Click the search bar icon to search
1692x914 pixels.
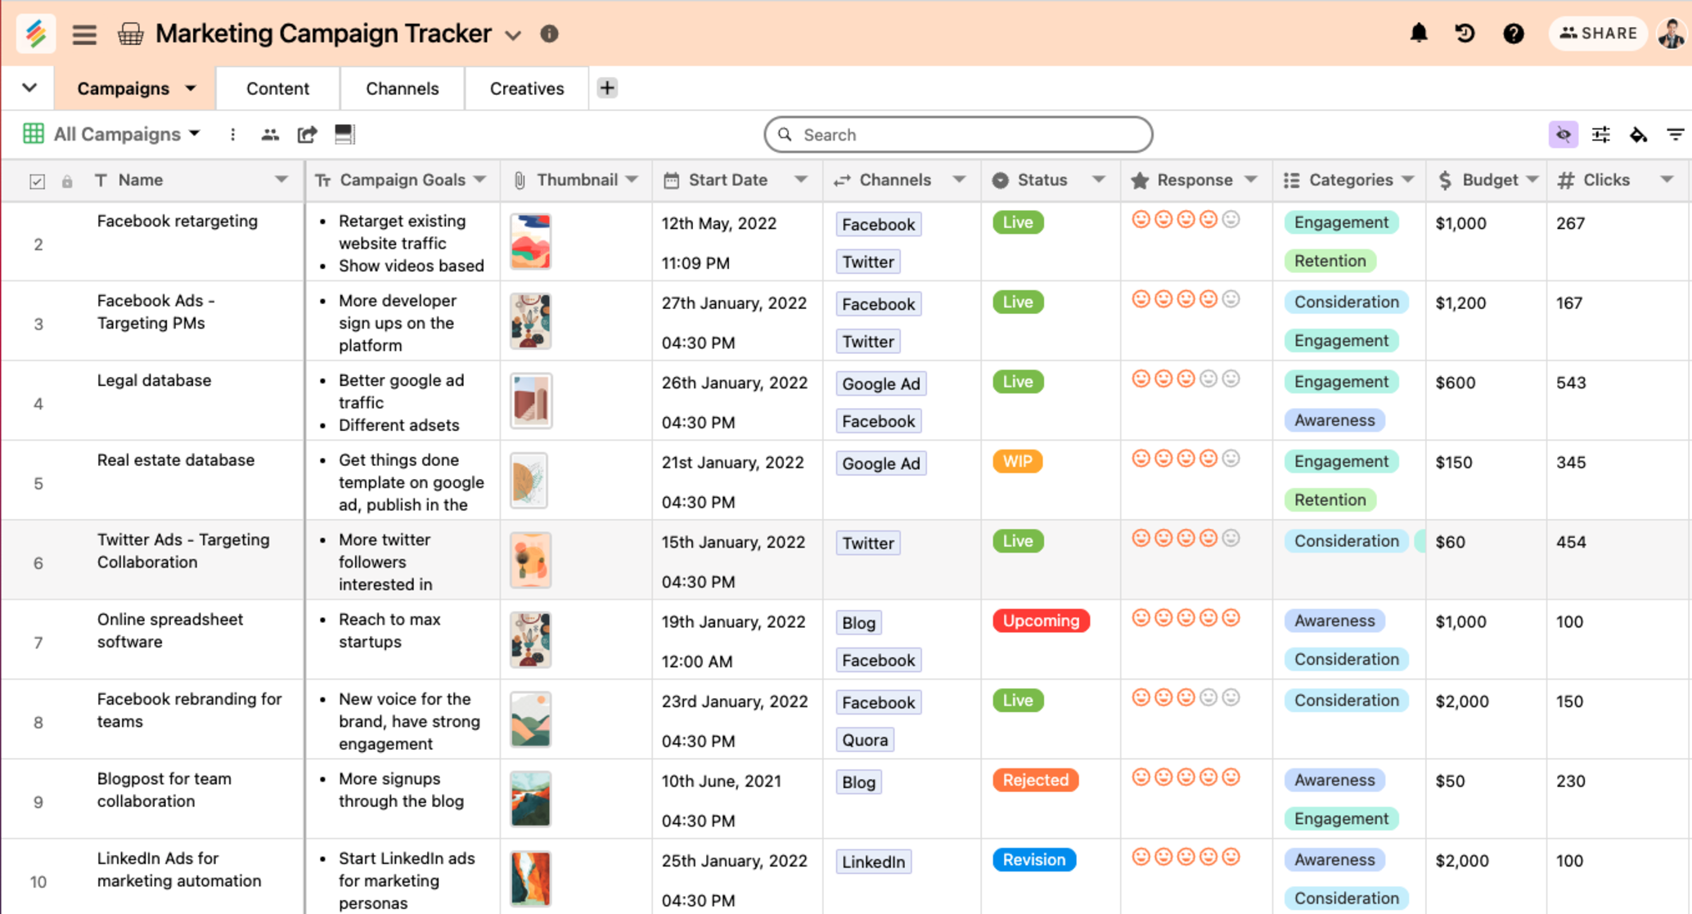(x=787, y=134)
